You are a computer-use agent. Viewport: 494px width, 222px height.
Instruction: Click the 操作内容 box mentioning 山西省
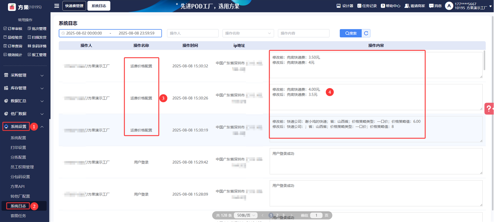[x=376, y=129]
